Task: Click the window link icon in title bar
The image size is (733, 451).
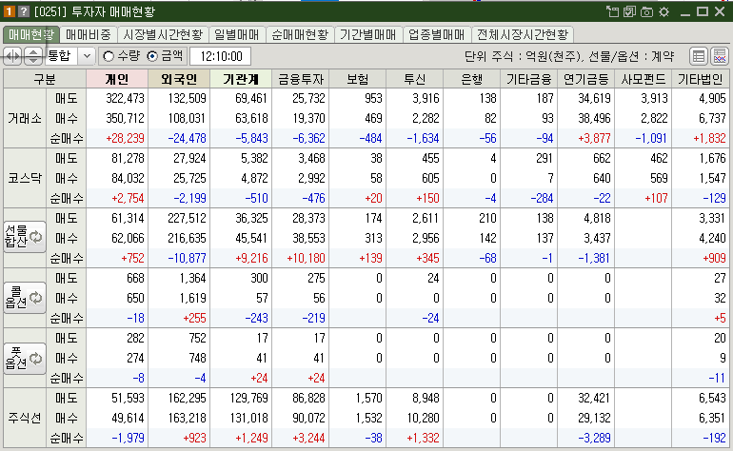Action: click(x=612, y=11)
